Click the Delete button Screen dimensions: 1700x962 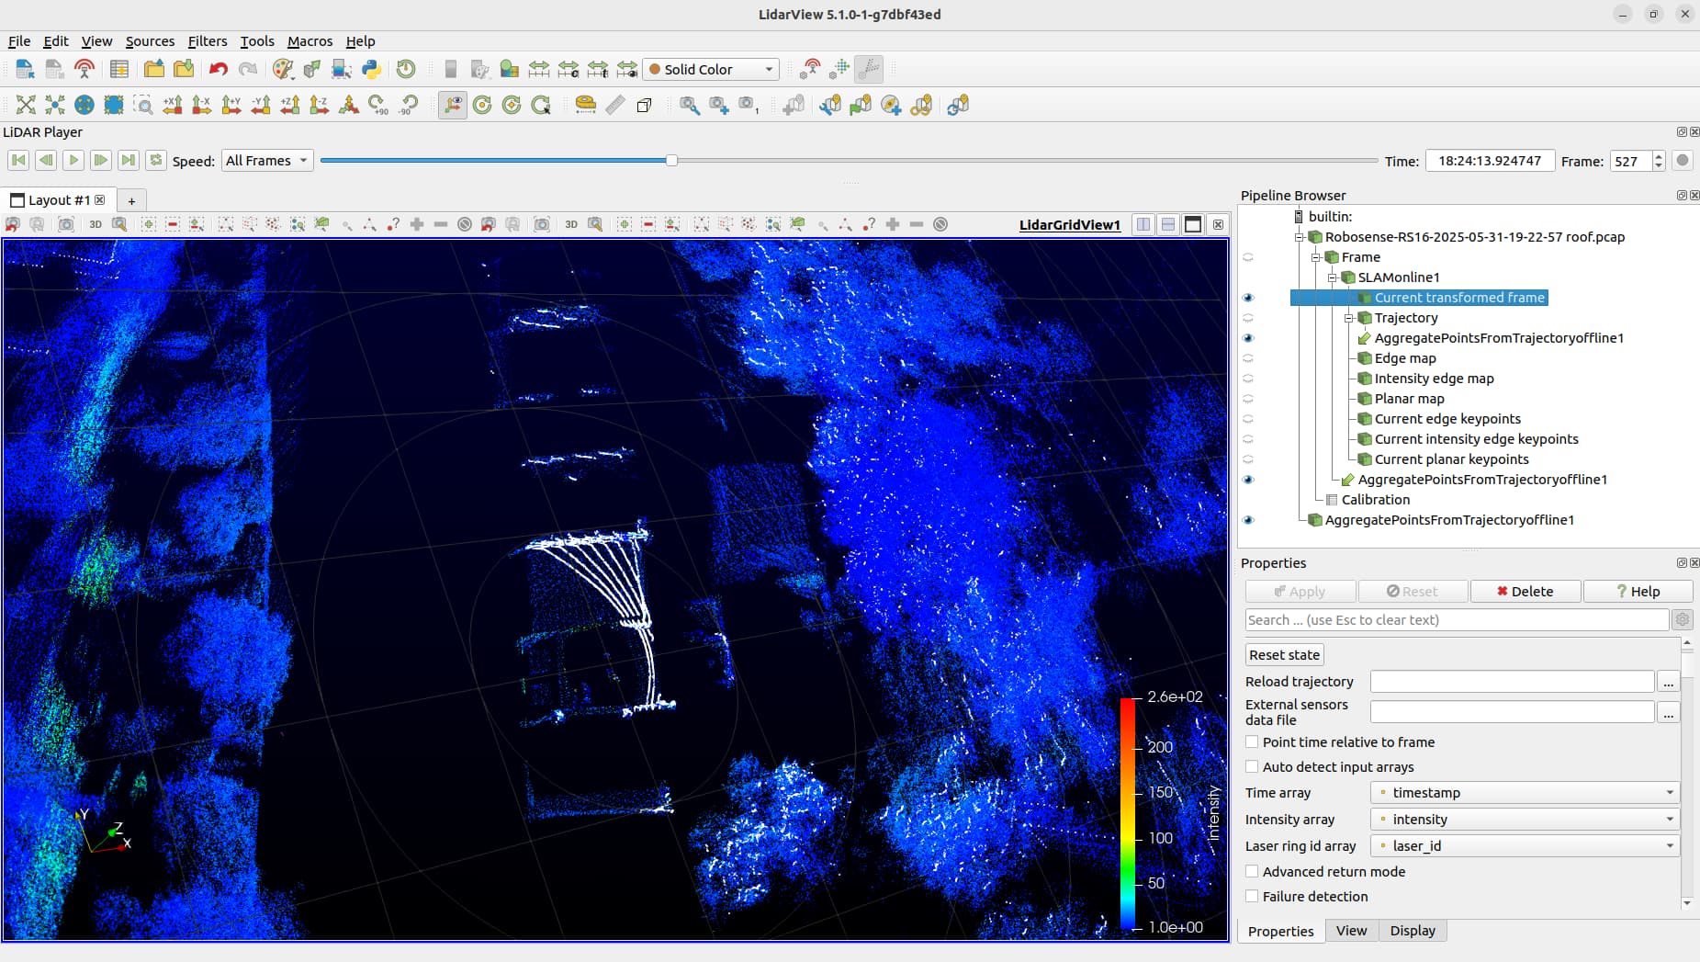1525,592
